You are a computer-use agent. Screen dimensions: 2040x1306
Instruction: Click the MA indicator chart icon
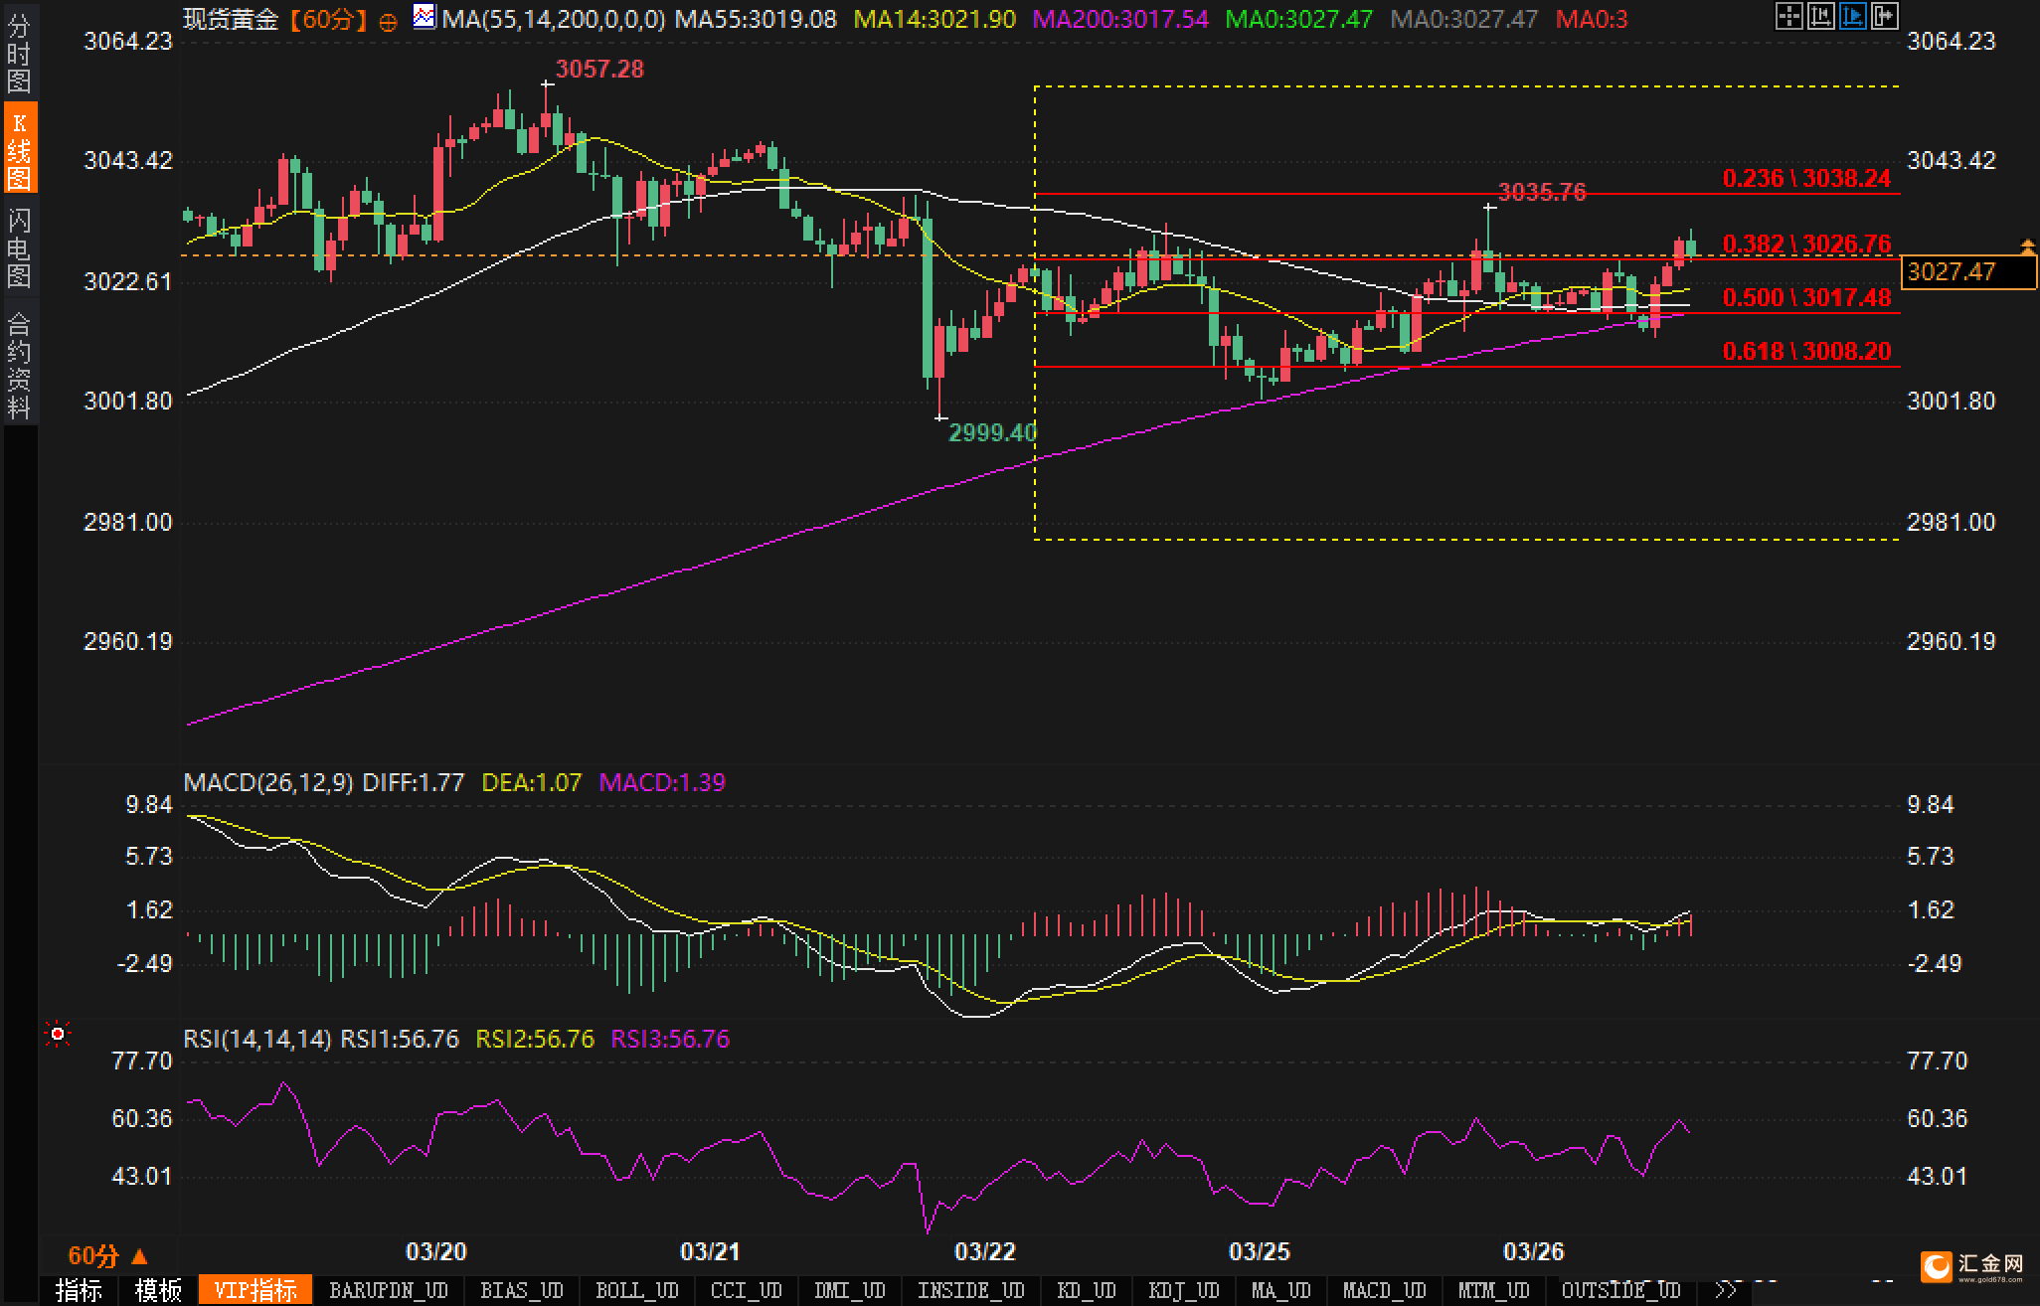pyautogui.click(x=425, y=16)
